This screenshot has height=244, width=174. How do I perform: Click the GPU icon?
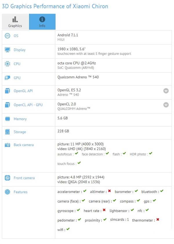7,78
